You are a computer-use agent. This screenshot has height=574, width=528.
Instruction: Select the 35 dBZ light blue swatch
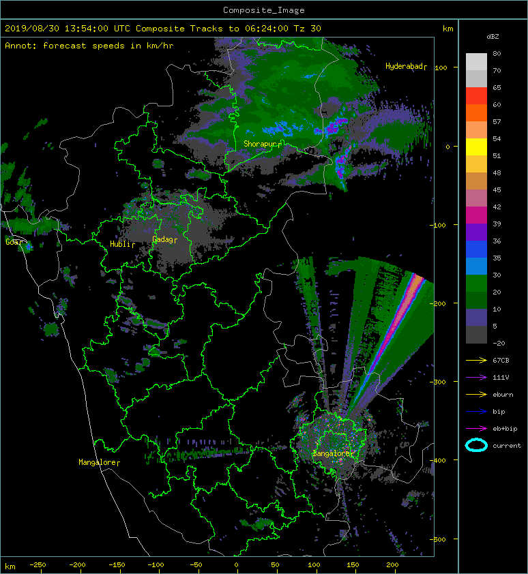click(476, 266)
